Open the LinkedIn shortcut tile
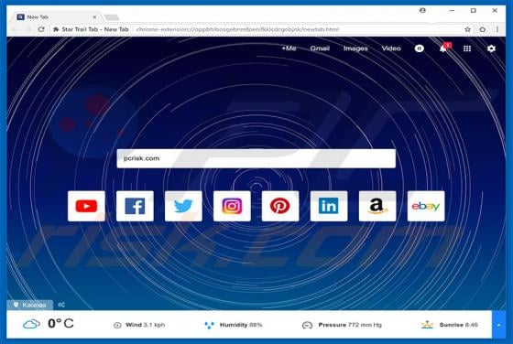The height and width of the screenshot is (344, 513). (329, 206)
